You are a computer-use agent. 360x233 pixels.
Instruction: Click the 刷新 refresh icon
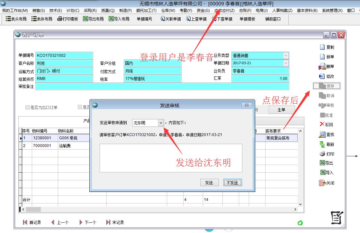(x=322, y=144)
